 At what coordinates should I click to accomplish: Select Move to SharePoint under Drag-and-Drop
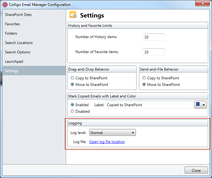point(72,84)
